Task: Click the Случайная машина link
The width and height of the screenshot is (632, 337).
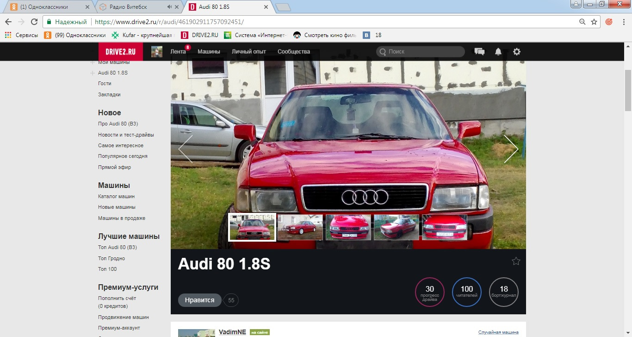Action: coord(498,332)
